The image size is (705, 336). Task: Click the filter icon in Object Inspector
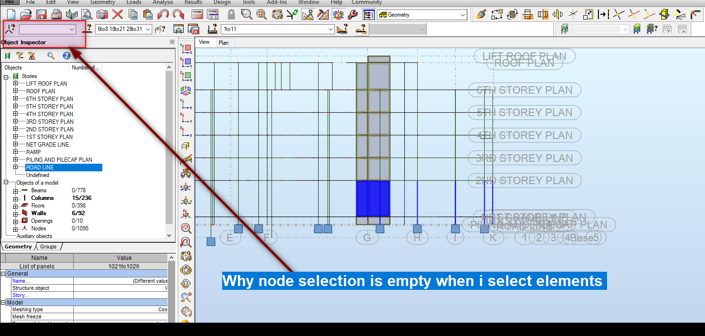pyautogui.click(x=20, y=56)
